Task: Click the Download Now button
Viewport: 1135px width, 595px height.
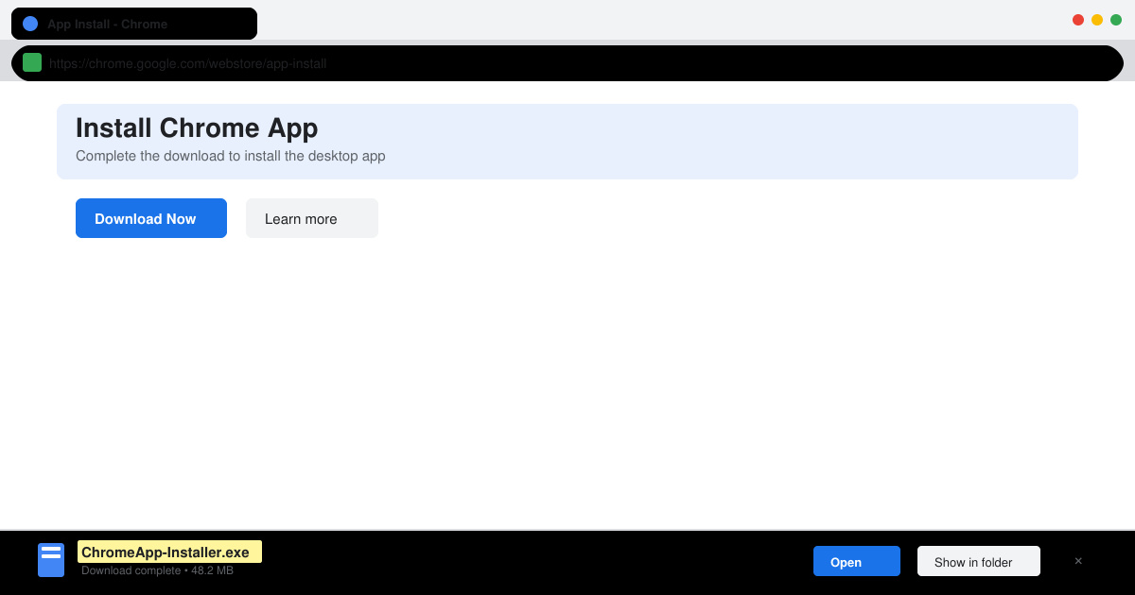Action: (x=151, y=218)
